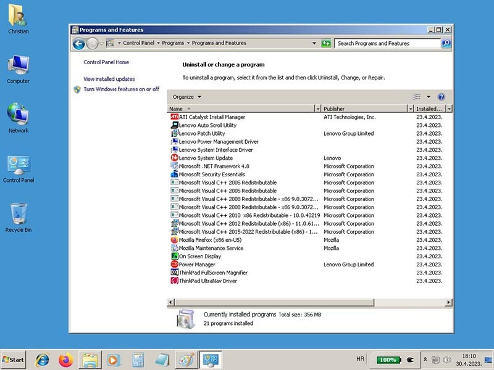Click the Programs breadcrumb in address bar
Viewport: 494px width, 370px height.
[x=173, y=43]
